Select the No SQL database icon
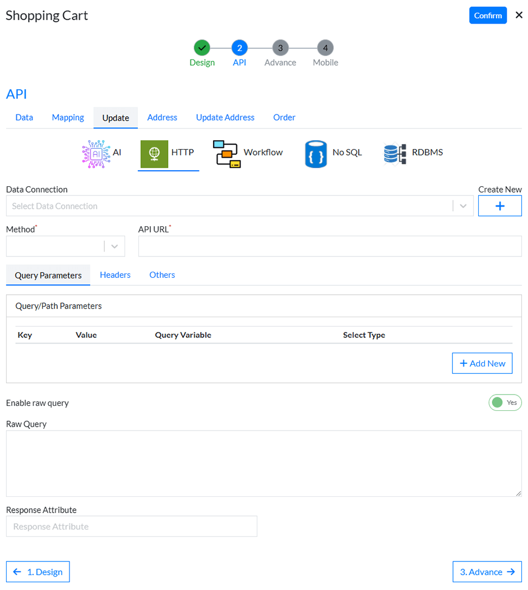The image size is (528, 590). 316,153
